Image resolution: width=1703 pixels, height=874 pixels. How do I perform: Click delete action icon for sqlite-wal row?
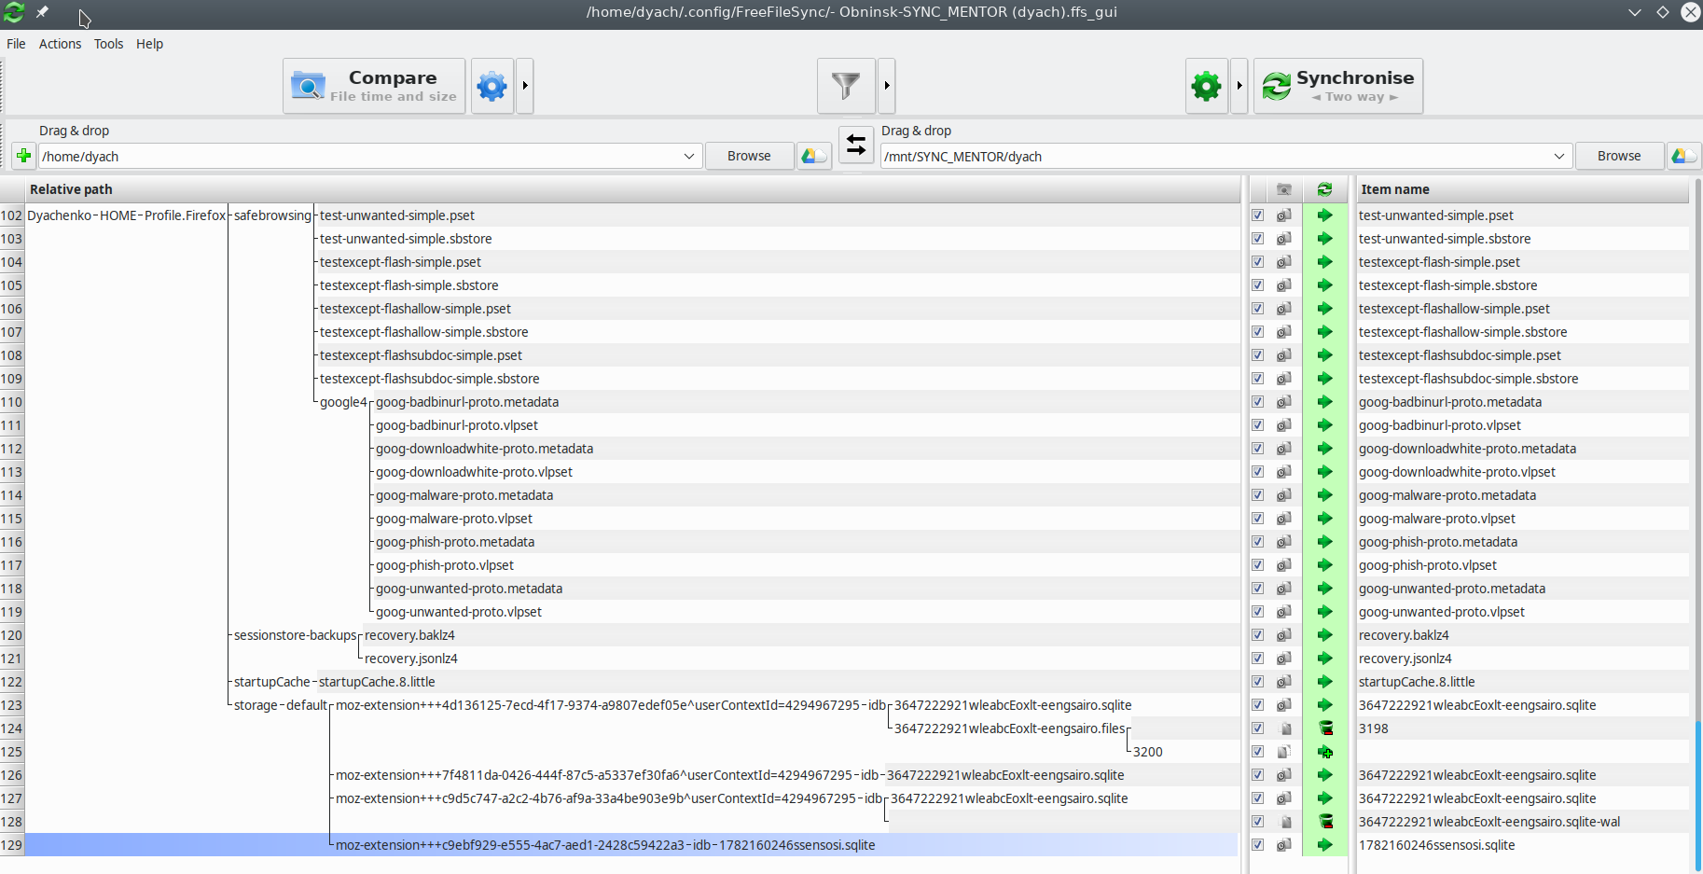coord(1324,822)
